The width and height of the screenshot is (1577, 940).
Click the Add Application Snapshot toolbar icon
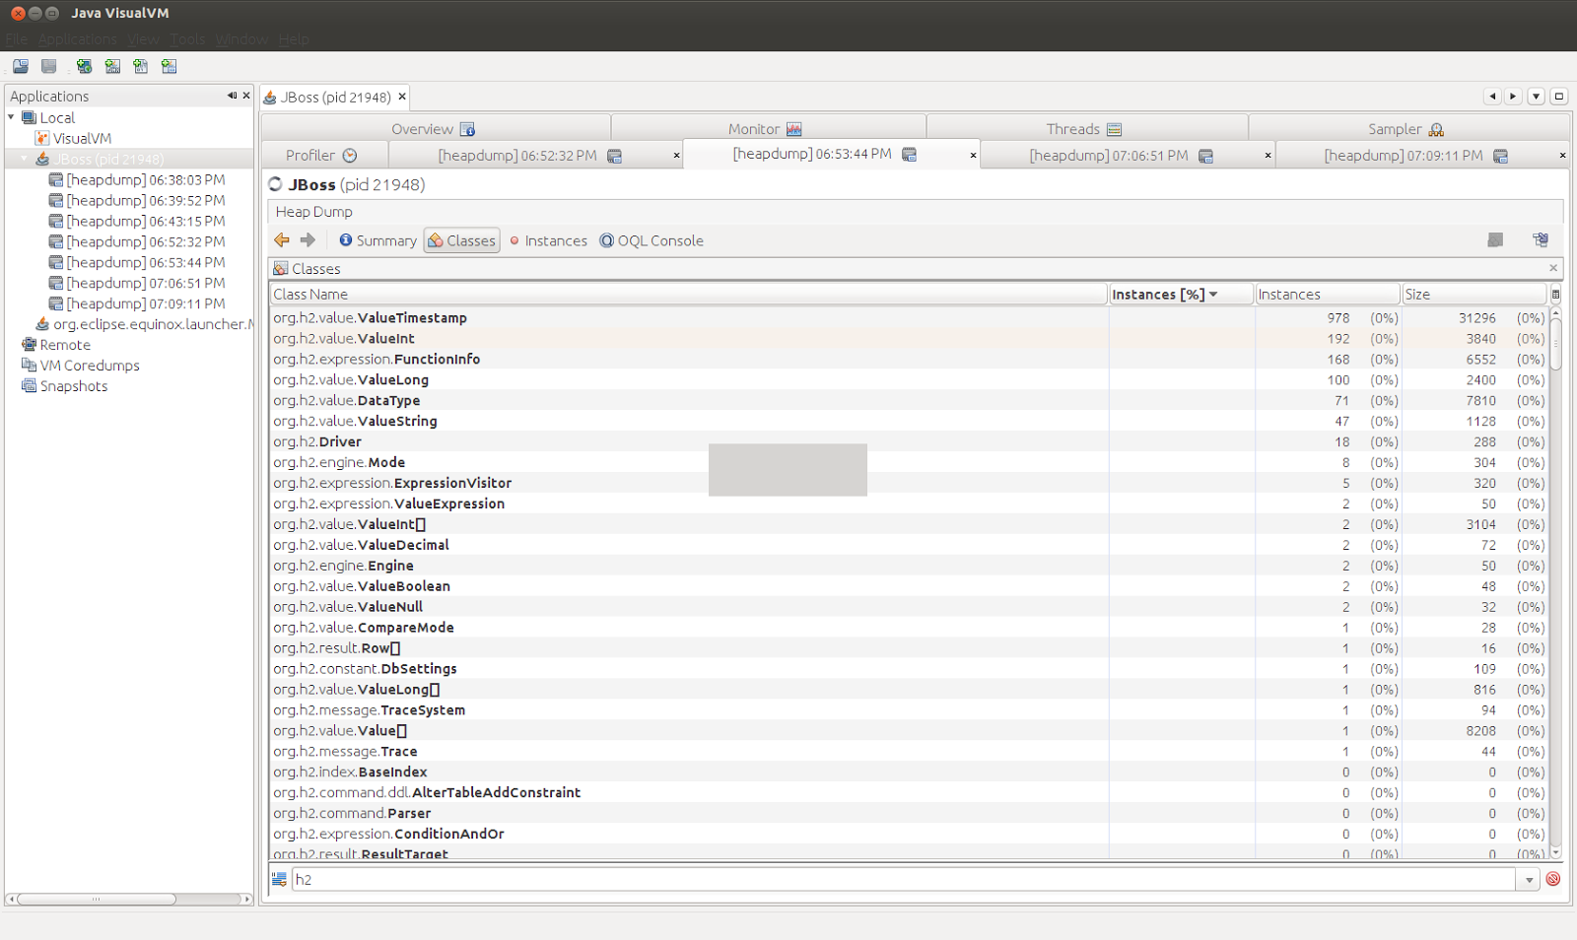170,66
